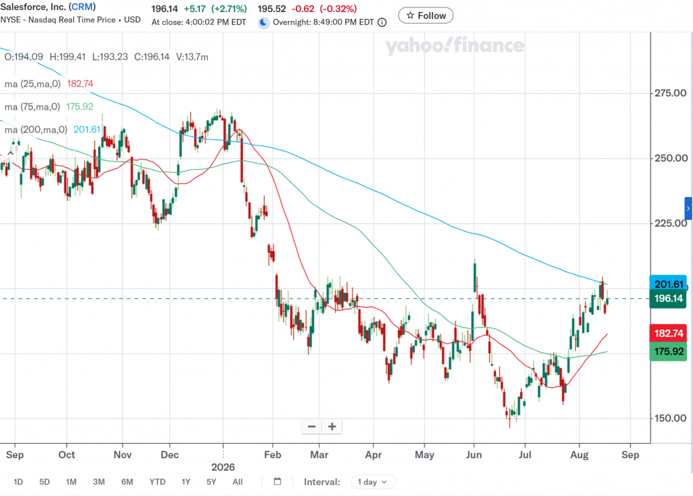Click the At close: 4:00:02 PM EDT text
Screen dimensions: 693x496
click(x=199, y=22)
